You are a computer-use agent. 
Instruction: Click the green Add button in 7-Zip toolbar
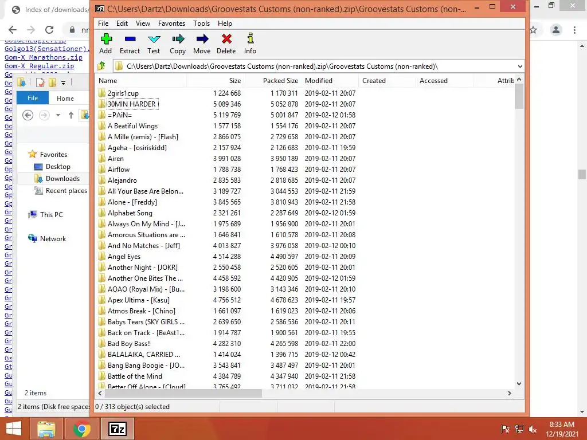click(x=105, y=44)
